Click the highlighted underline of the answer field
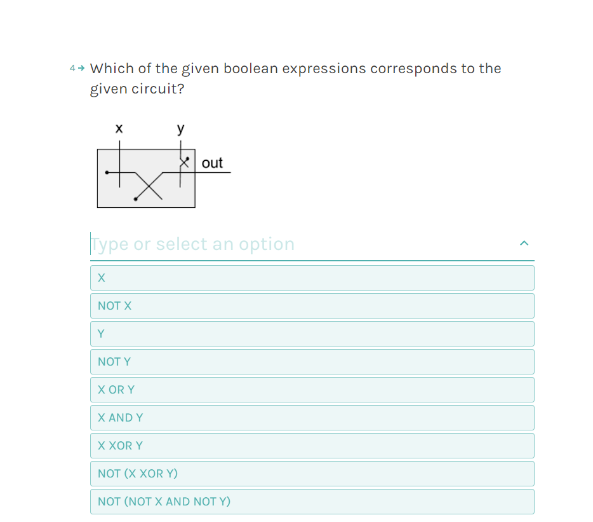The image size is (593, 522). click(x=312, y=261)
